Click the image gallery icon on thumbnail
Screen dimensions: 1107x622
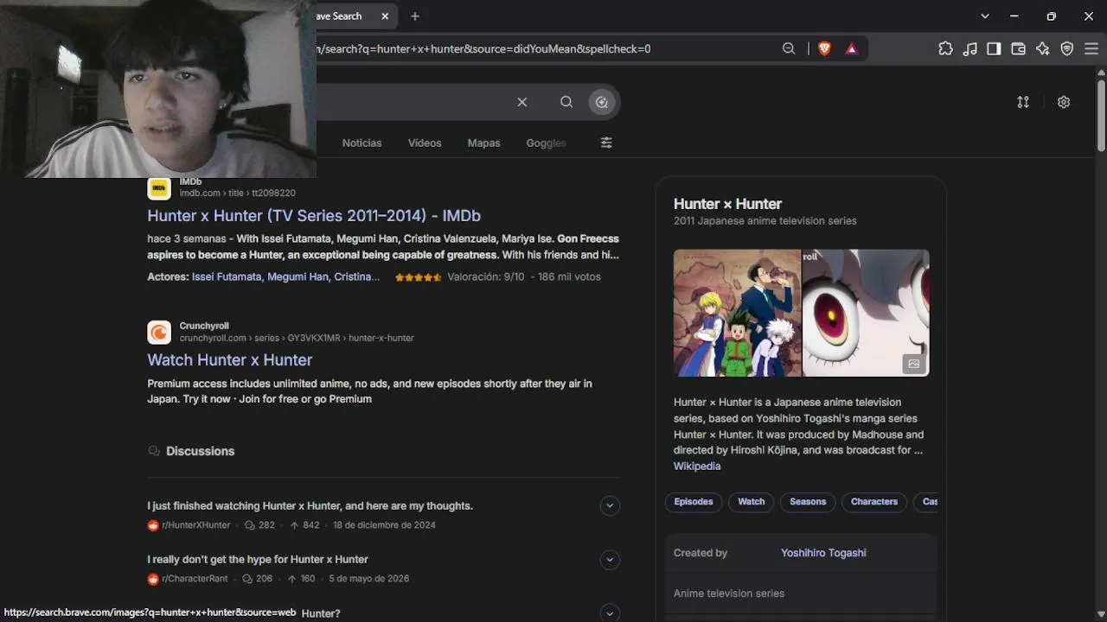click(913, 364)
